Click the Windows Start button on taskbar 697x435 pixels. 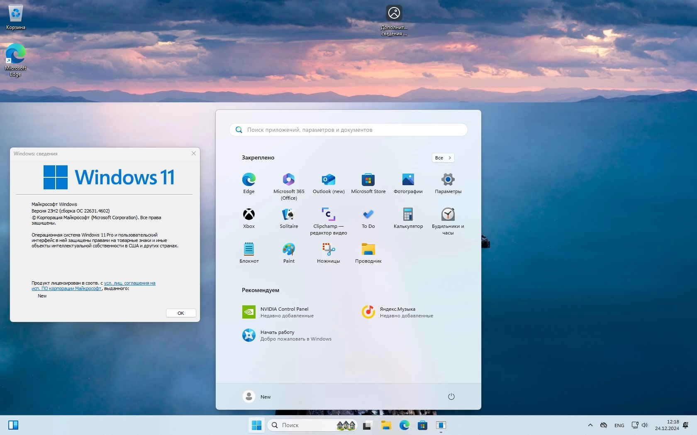(x=257, y=425)
